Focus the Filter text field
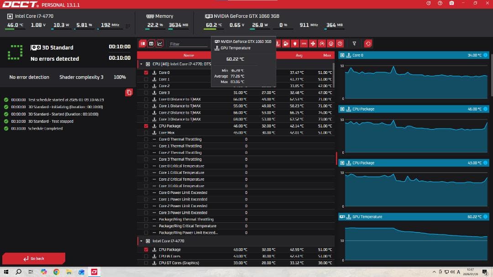 point(189,44)
